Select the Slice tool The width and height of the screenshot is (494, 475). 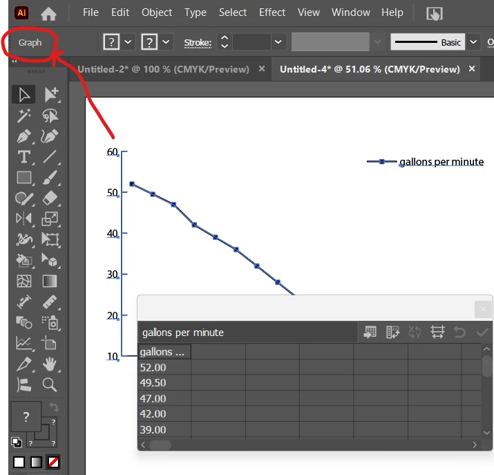(23, 364)
